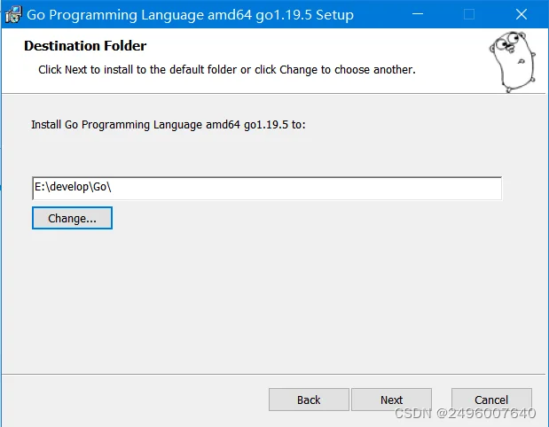Screen dimensions: 549x427
Task: Open the installer icon in title bar
Action: point(13,15)
